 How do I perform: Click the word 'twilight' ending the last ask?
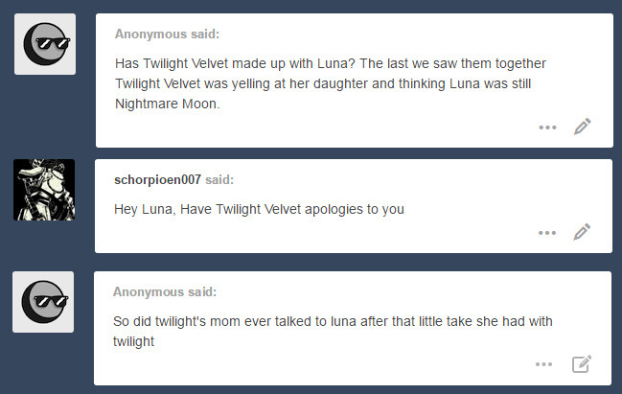[133, 341]
